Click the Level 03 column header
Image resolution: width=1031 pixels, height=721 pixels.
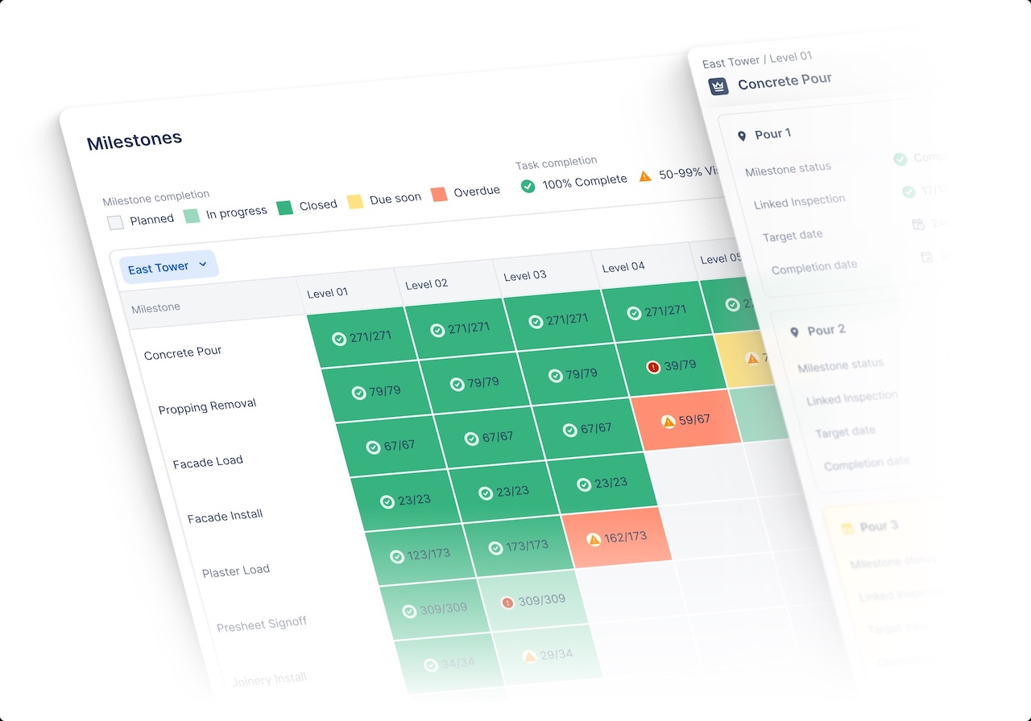click(x=525, y=275)
